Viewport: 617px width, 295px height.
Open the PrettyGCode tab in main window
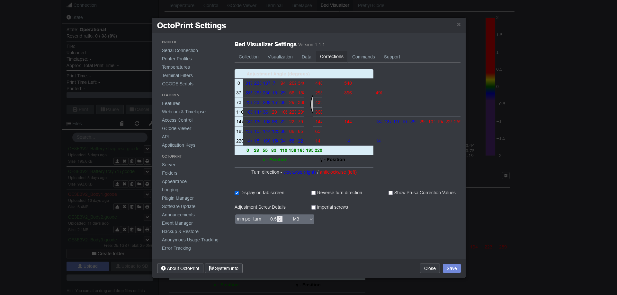point(371,5)
